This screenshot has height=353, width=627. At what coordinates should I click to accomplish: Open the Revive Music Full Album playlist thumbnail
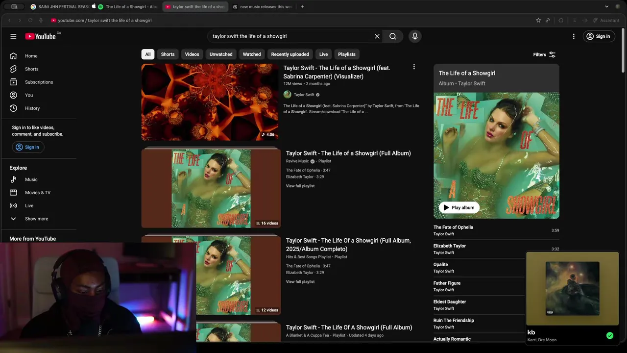[x=211, y=188]
